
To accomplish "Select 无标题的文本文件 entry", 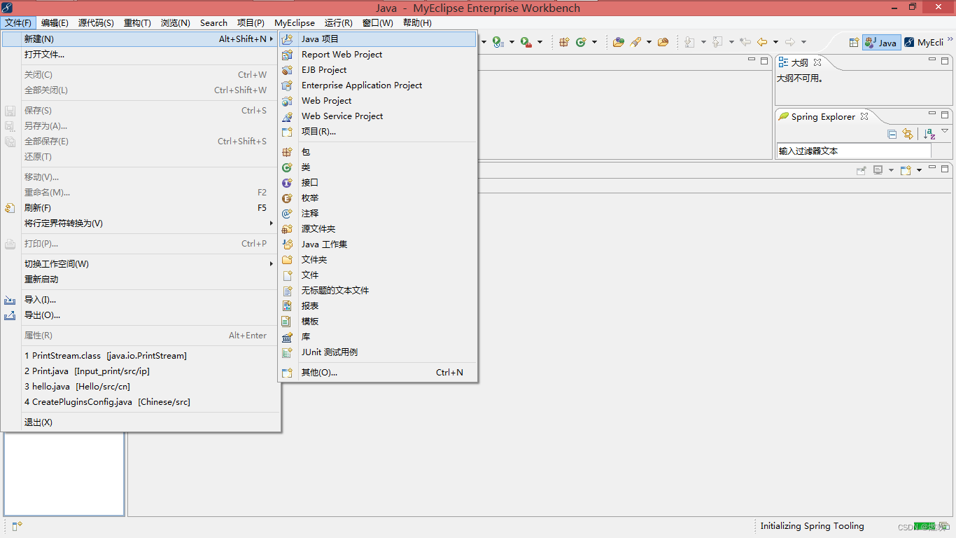I will pos(377,291).
